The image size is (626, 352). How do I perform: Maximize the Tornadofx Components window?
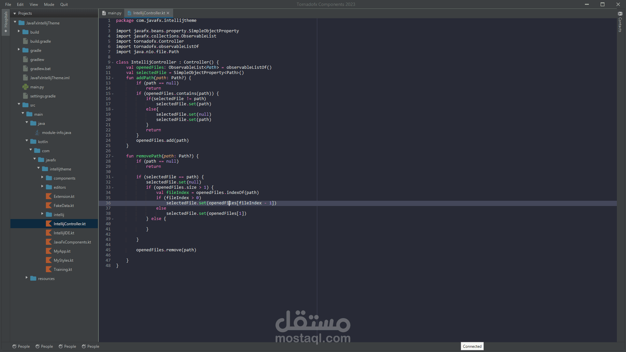tap(603, 5)
